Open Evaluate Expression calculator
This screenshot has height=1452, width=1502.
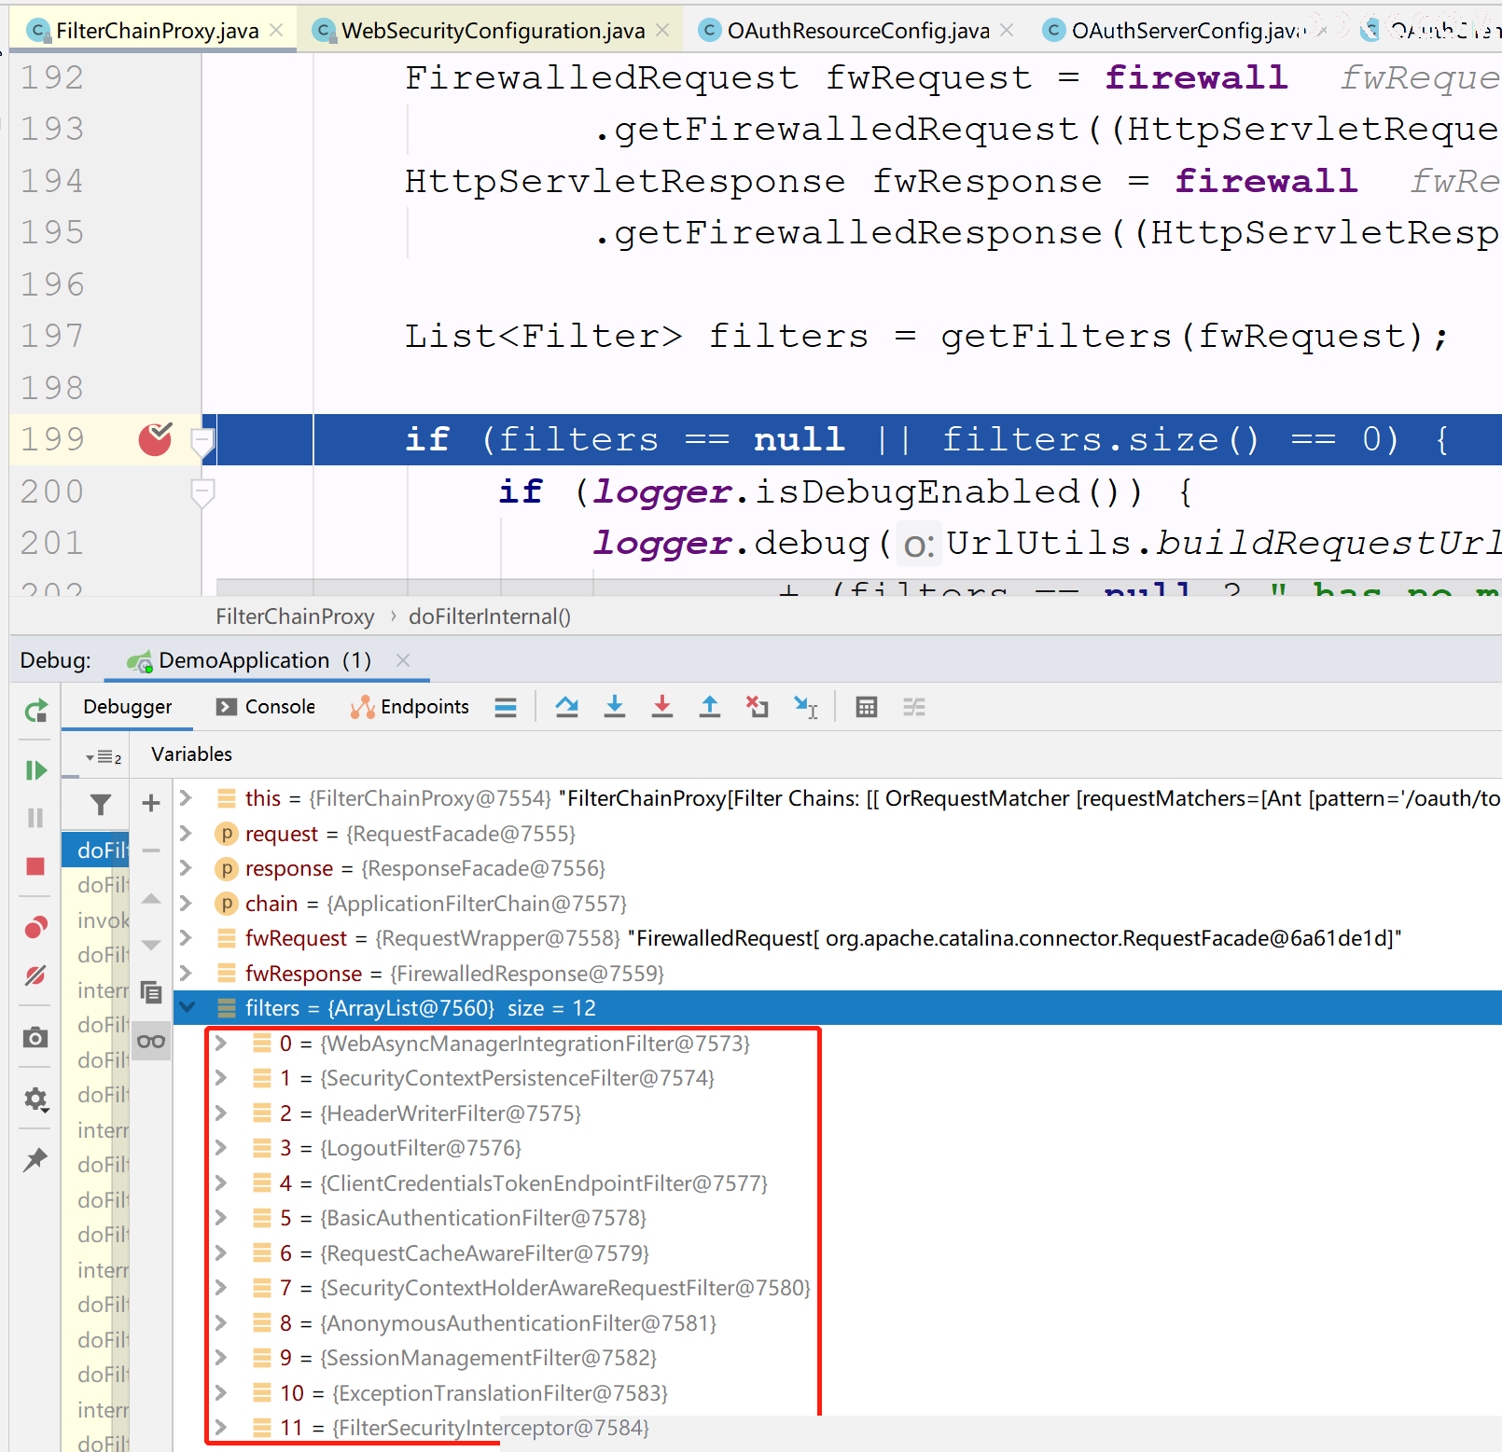[867, 707]
